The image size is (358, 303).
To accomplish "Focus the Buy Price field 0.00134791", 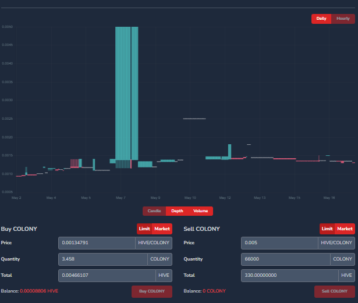I will point(97,243).
